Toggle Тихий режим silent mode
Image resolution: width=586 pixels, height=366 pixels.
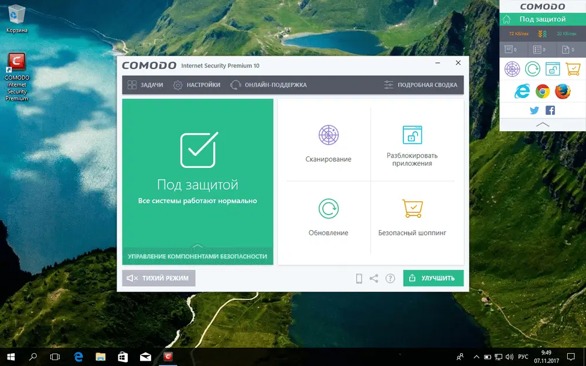[158, 278]
